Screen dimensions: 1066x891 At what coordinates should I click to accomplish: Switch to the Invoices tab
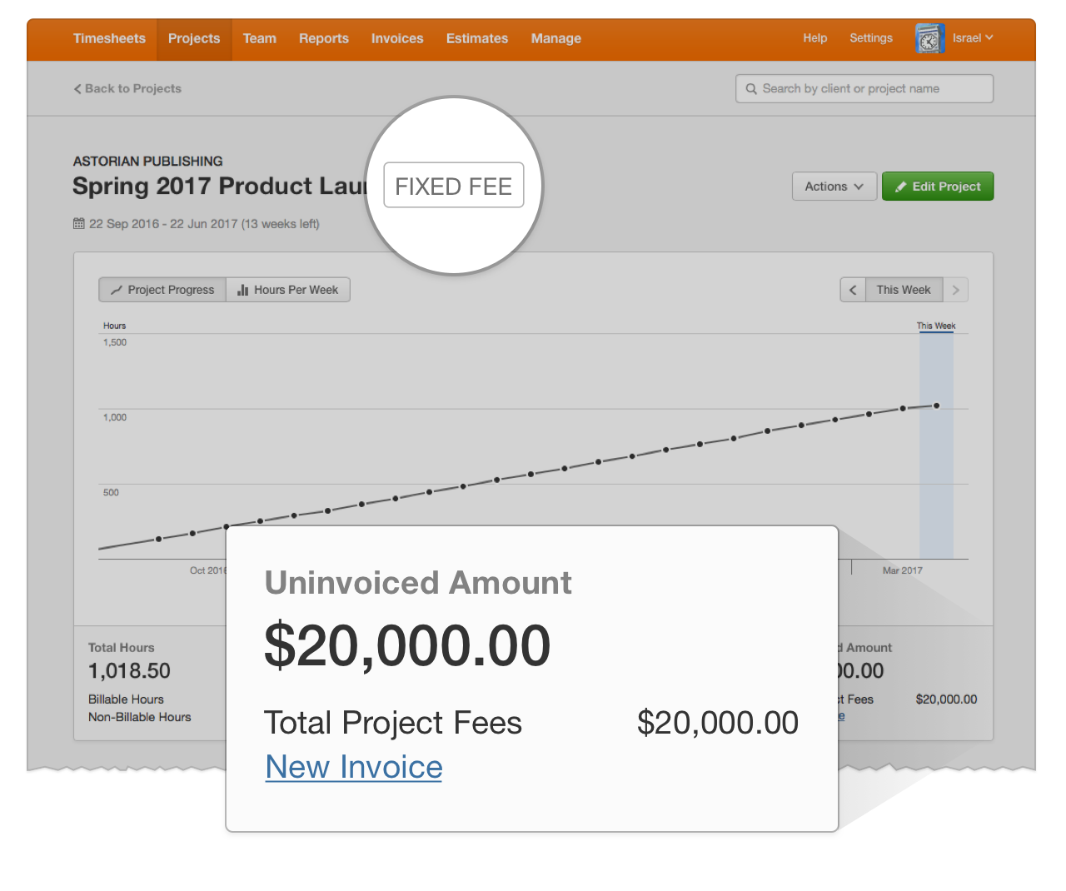(397, 38)
